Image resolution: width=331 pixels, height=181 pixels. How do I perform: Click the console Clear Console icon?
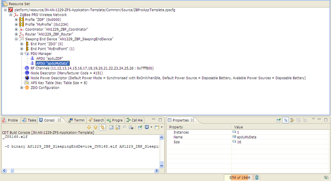tap(131, 127)
